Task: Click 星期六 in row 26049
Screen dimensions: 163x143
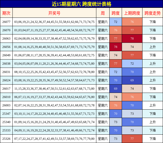Action: tap(103, 55)
